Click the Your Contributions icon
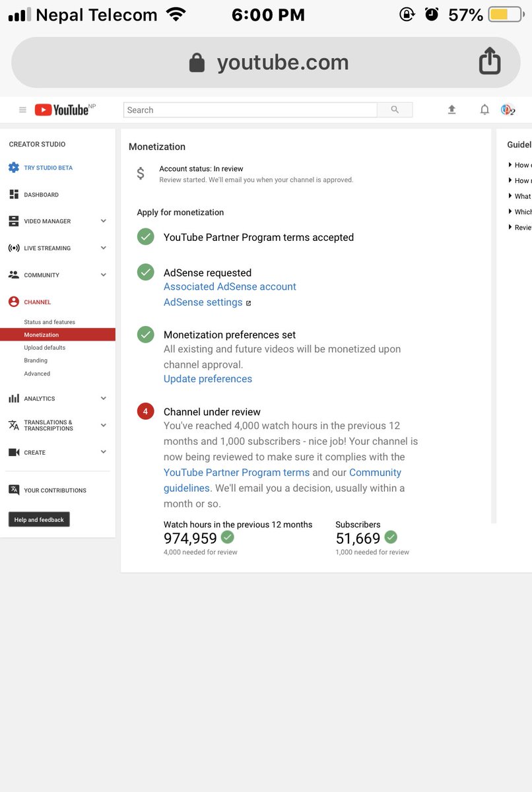Viewport: 532px width, 792px height. pyautogui.click(x=14, y=490)
